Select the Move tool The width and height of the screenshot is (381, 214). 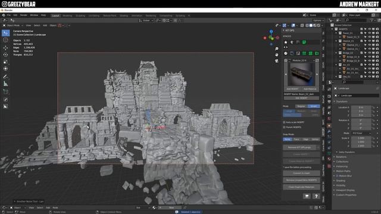point(5,48)
